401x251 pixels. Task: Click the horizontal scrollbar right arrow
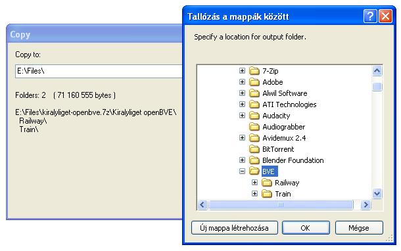[x=366, y=205]
